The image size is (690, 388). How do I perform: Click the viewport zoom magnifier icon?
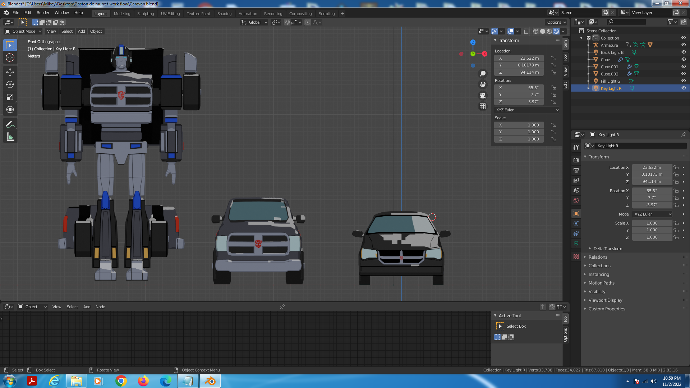(x=483, y=74)
